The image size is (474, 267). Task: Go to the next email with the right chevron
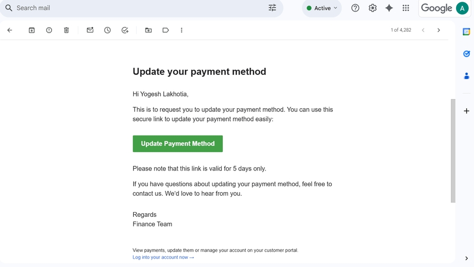(x=439, y=31)
